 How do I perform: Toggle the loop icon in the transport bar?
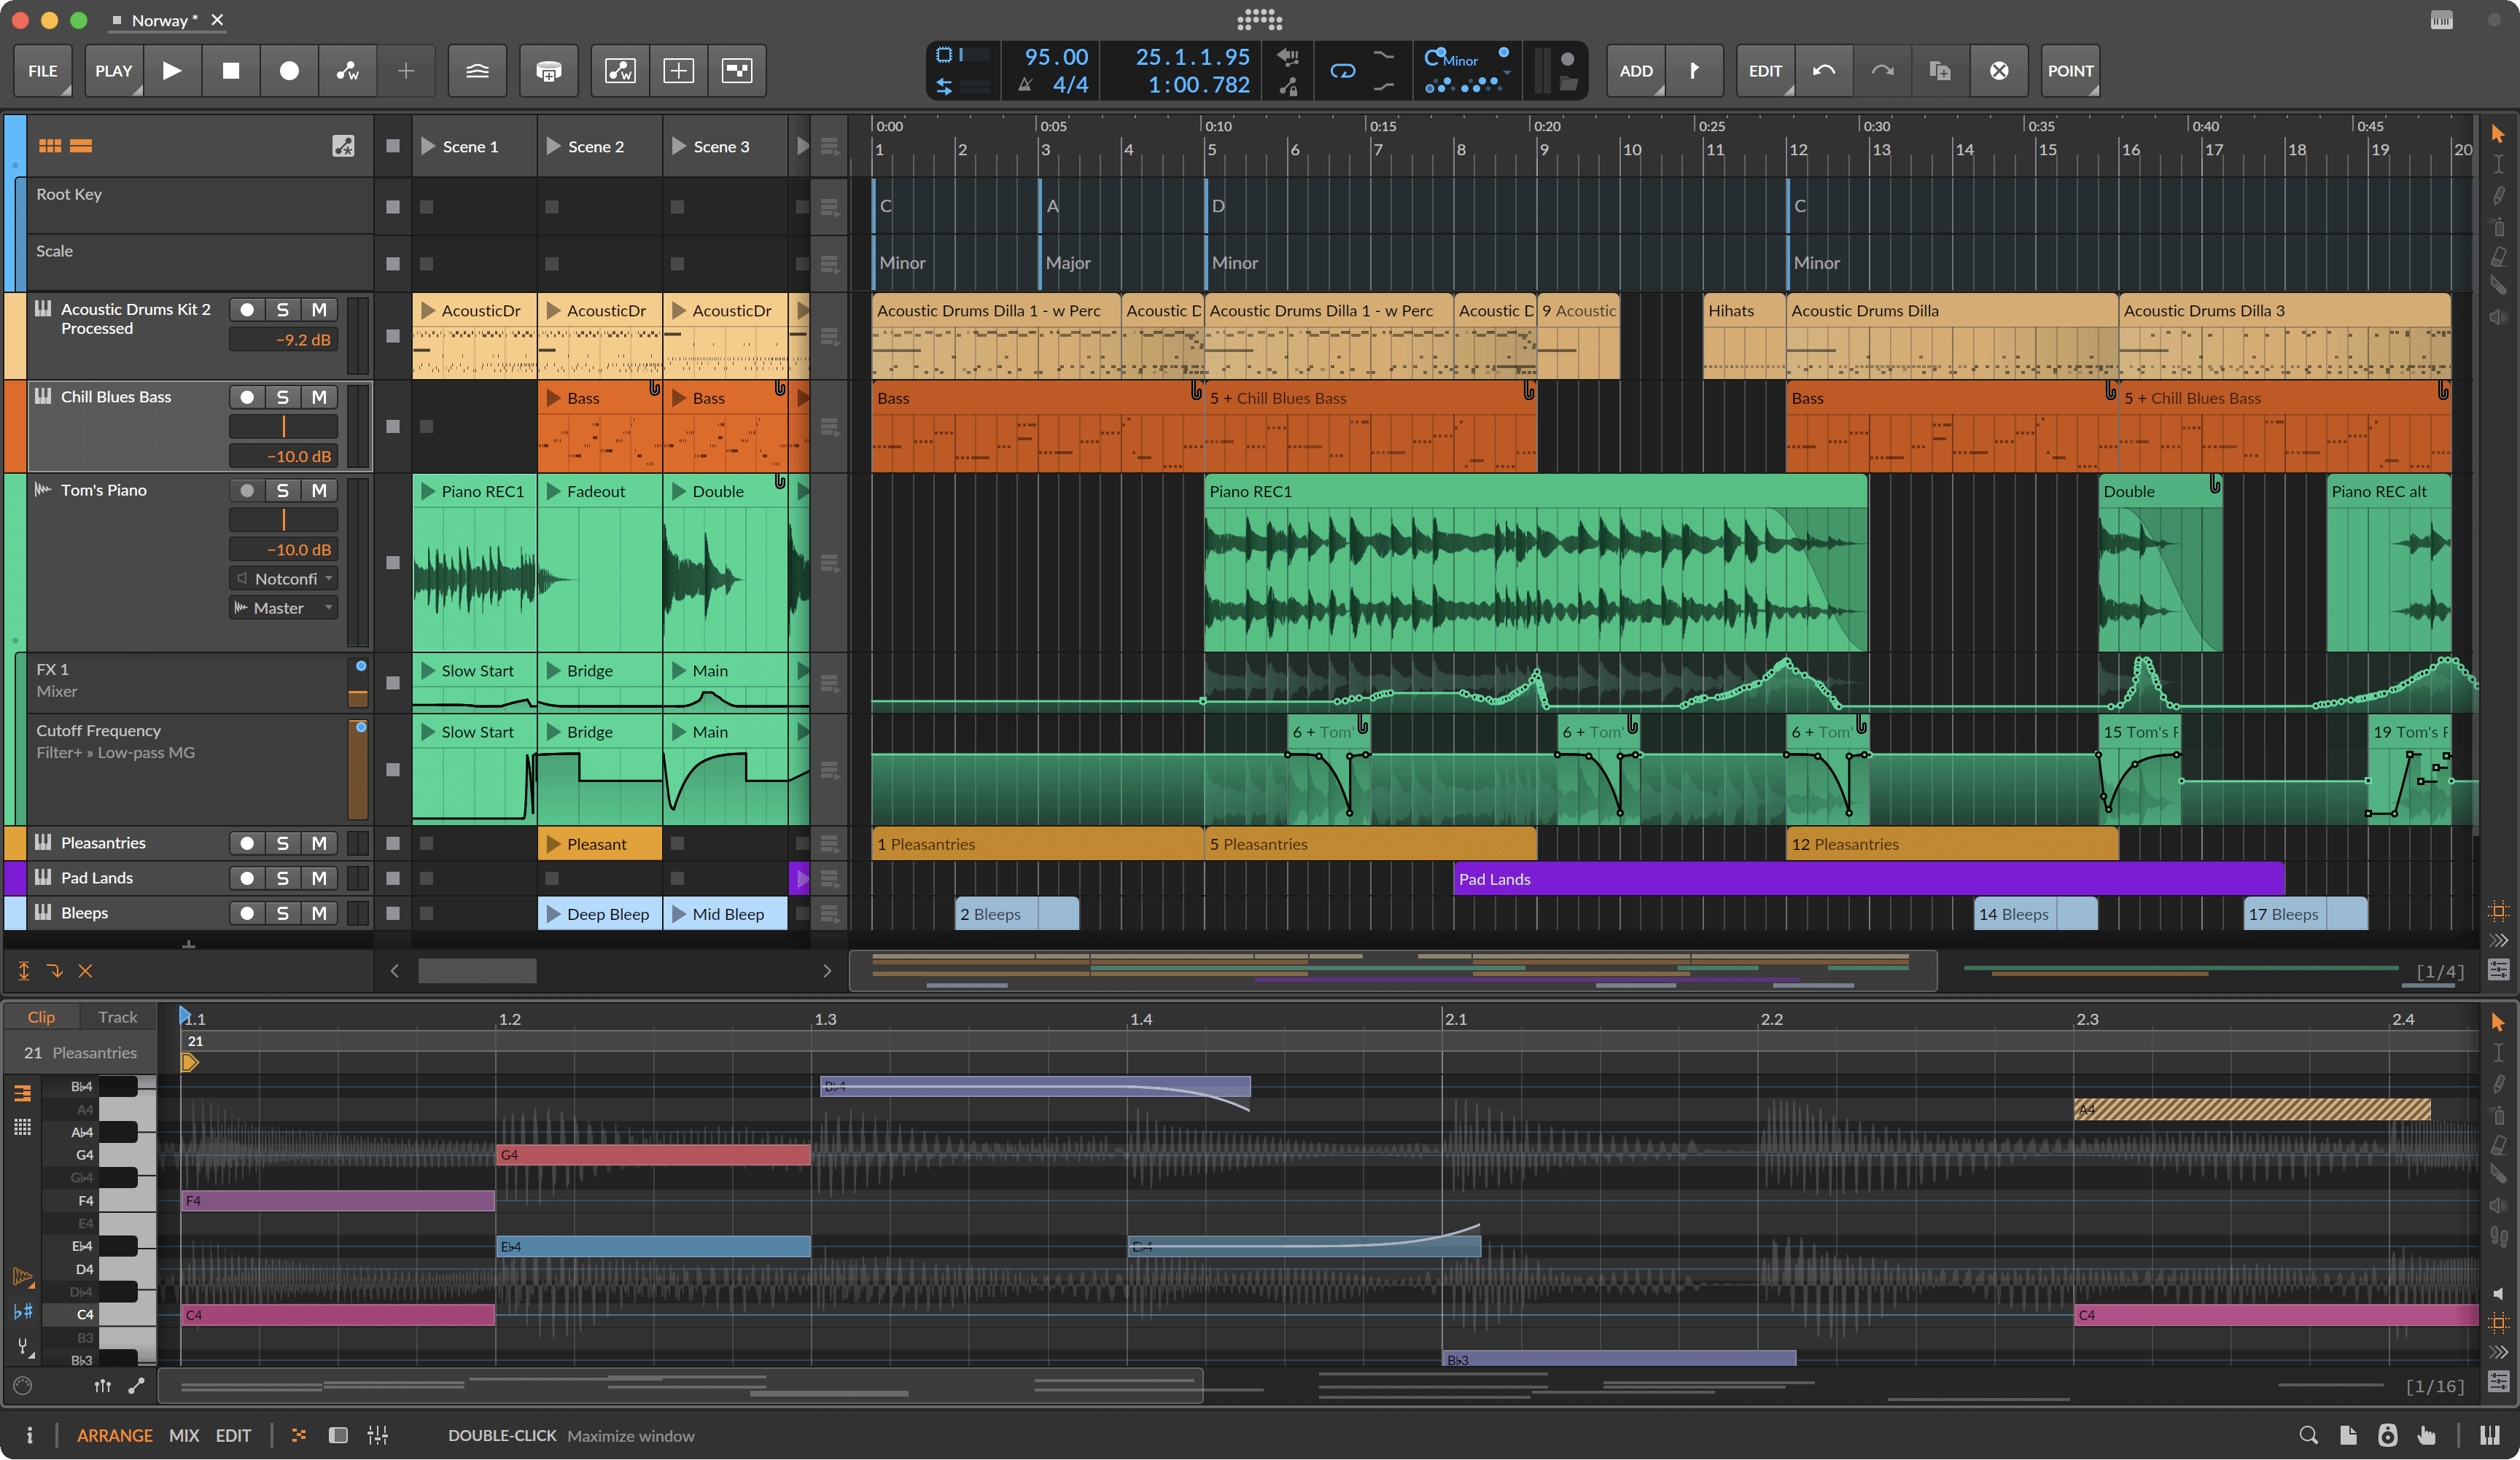pyautogui.click(x=1342, y=70)
